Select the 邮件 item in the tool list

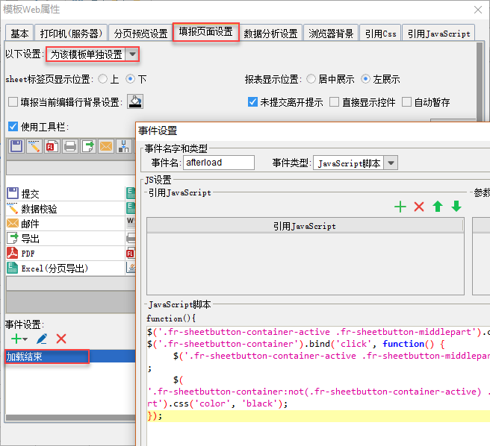click(66, 224)
